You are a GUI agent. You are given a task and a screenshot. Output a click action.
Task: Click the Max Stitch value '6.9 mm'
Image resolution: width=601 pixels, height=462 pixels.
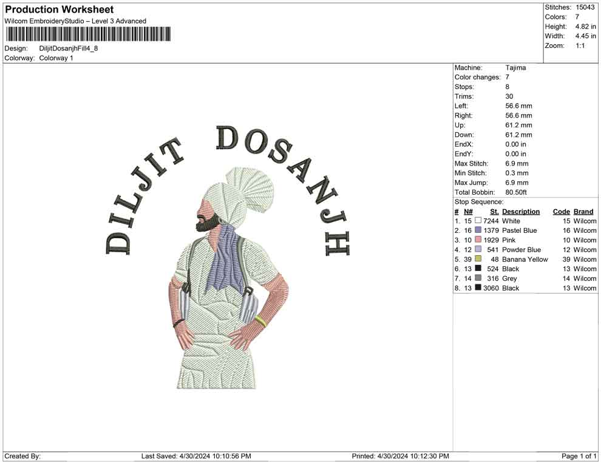tap(517, 164)
